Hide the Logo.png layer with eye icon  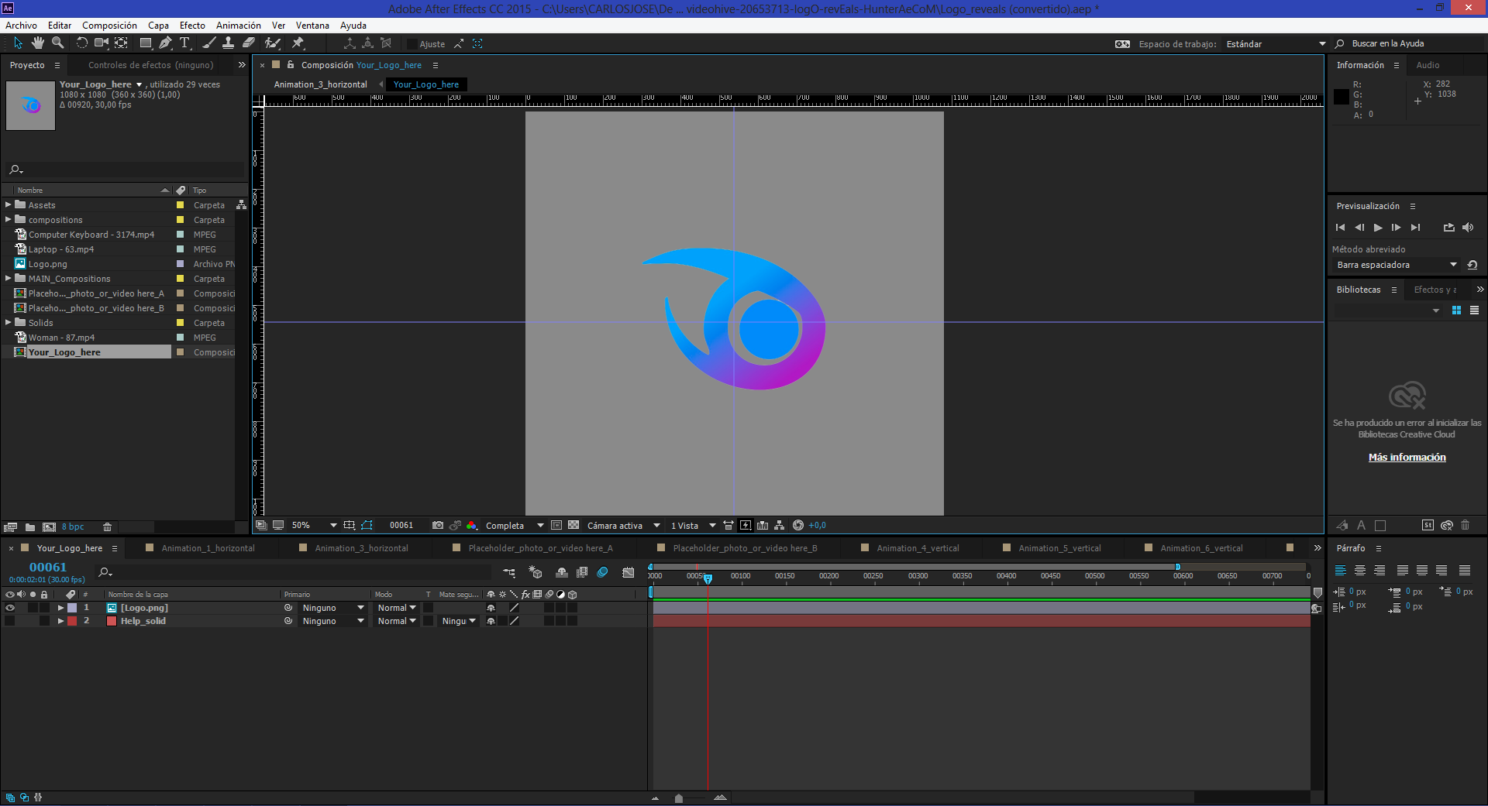[x=10, y=608]
